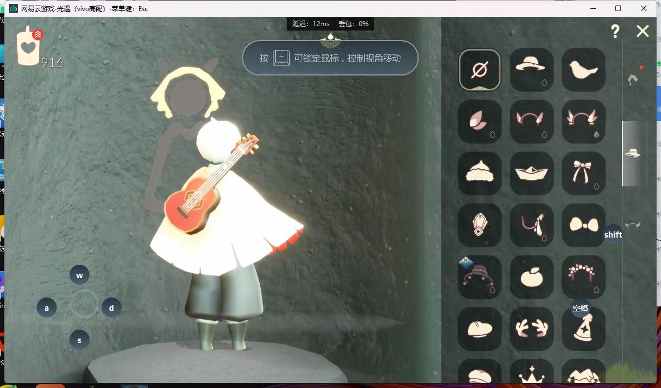Click the W movement key button
The width and height of the screenshot is (661, 388).
pos(79,275)
